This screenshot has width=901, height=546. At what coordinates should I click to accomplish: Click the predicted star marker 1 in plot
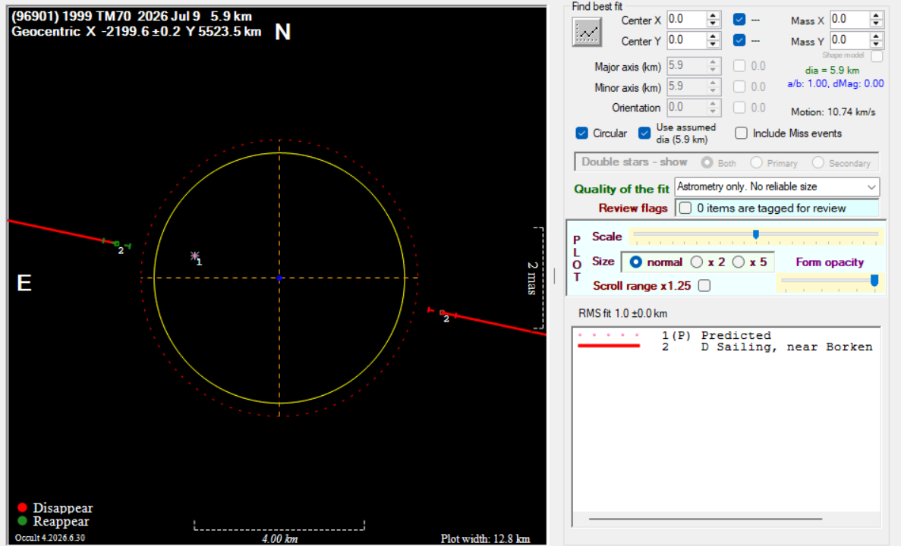click(x=195, y=256)
